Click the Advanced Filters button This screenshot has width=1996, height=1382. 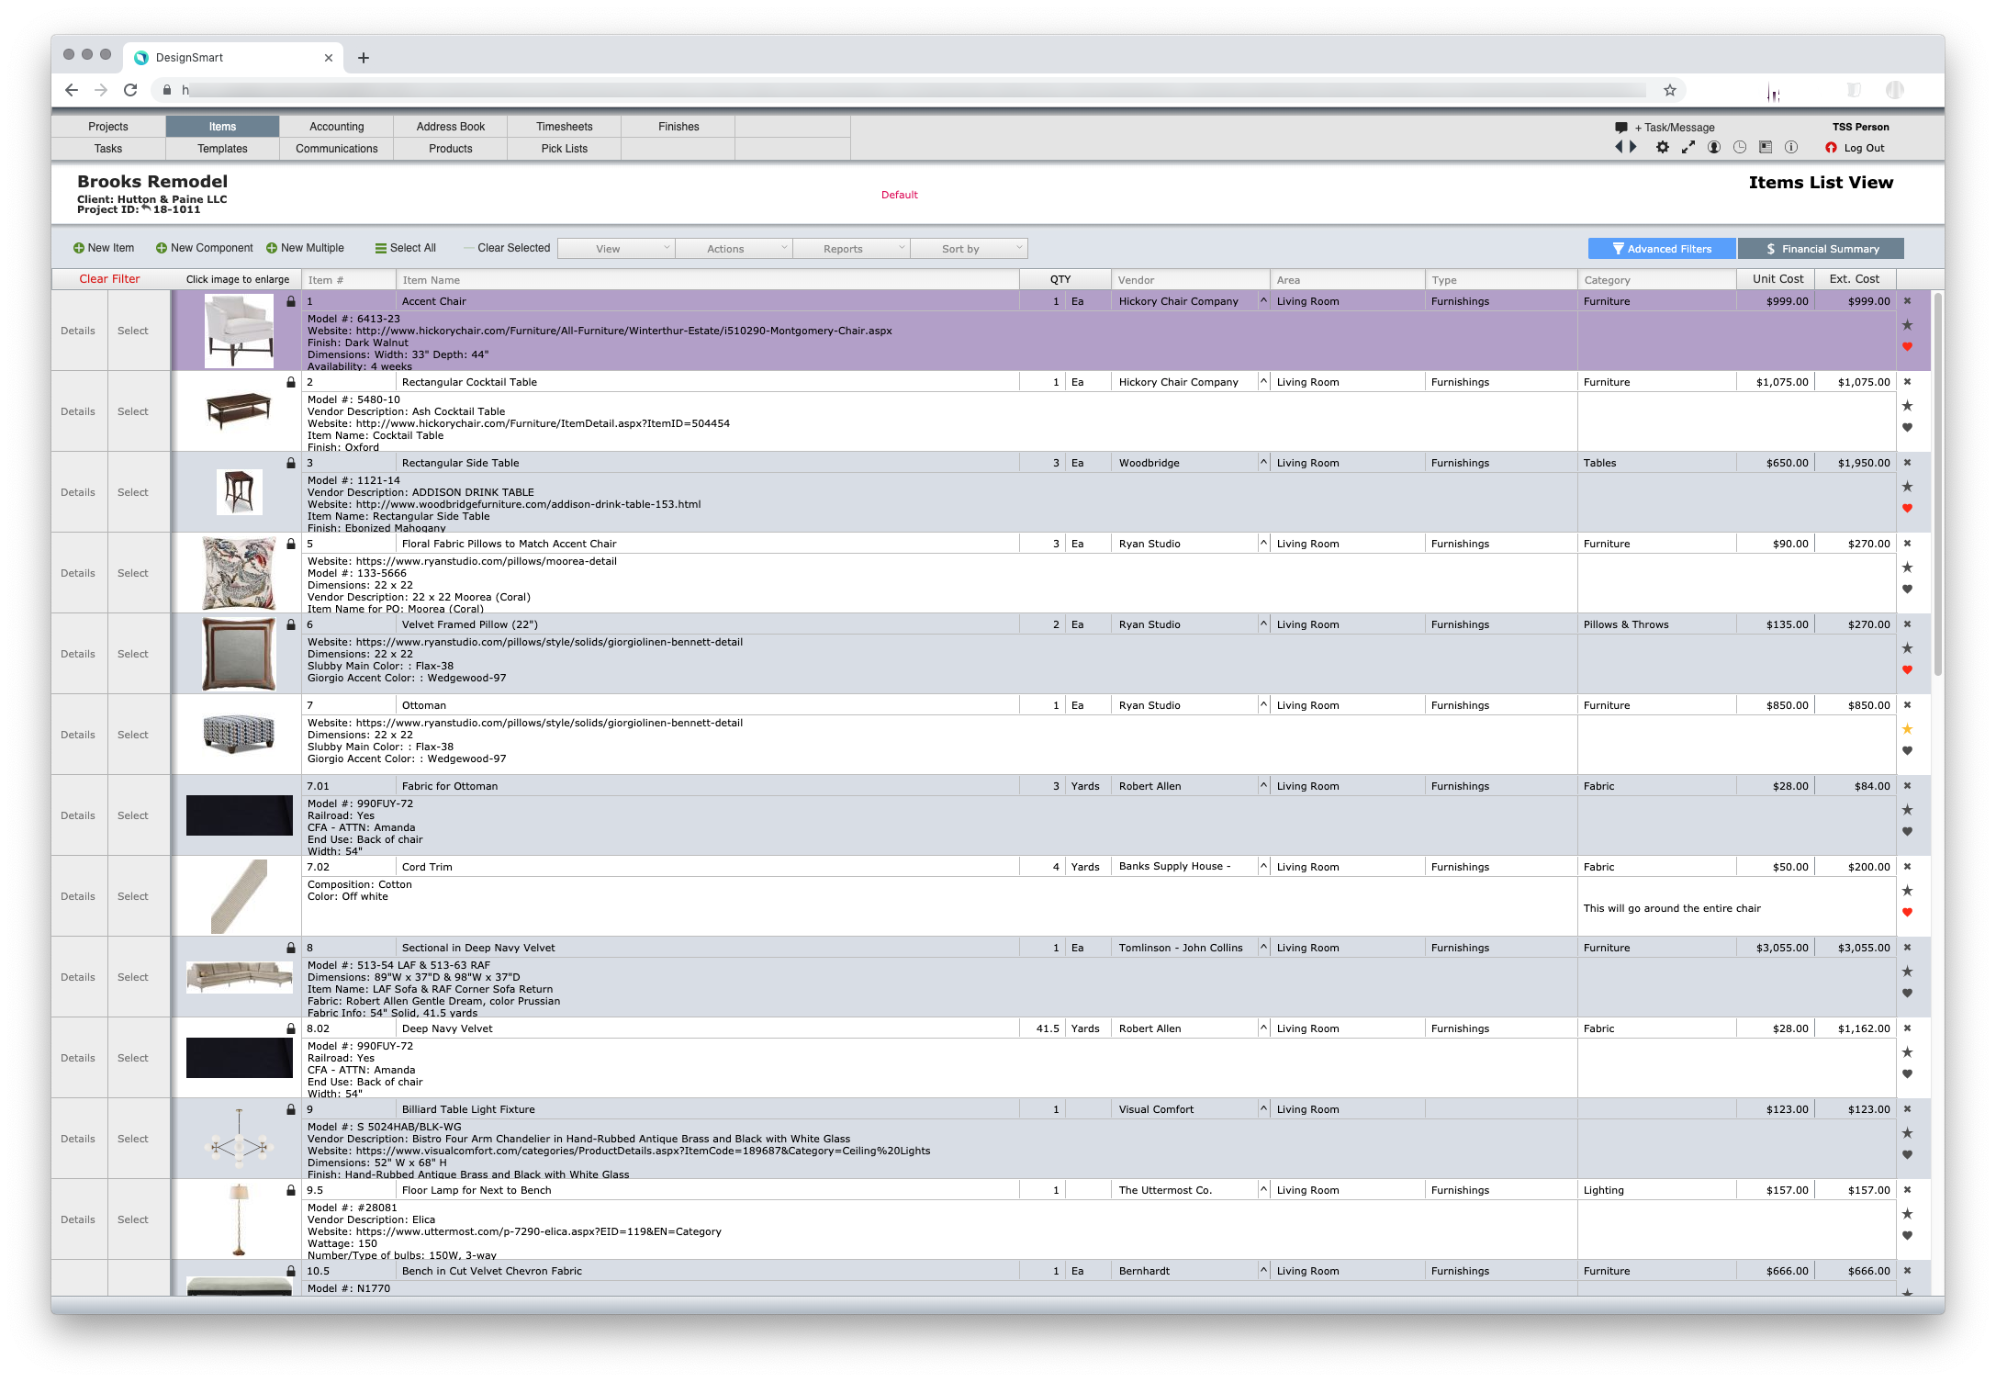[1662, 249]
